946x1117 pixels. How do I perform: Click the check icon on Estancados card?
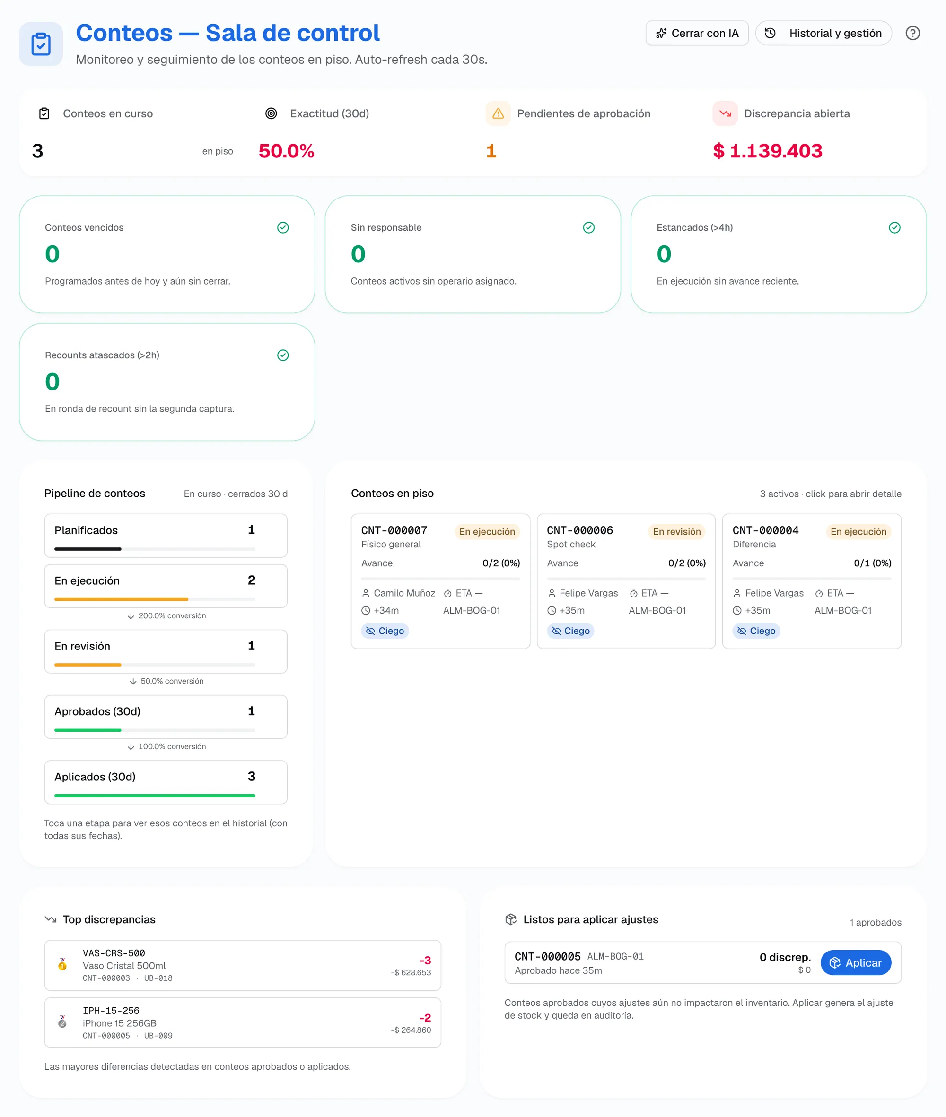coord(894,228)
